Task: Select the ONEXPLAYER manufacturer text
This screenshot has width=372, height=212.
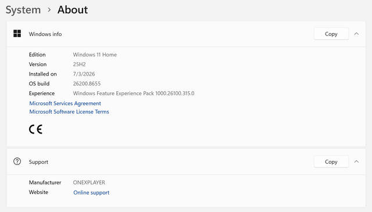Action: click(x=89, y=182)
